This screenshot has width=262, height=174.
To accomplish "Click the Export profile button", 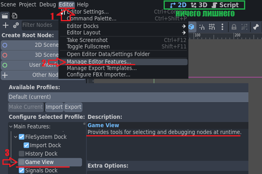I will 73,107.
